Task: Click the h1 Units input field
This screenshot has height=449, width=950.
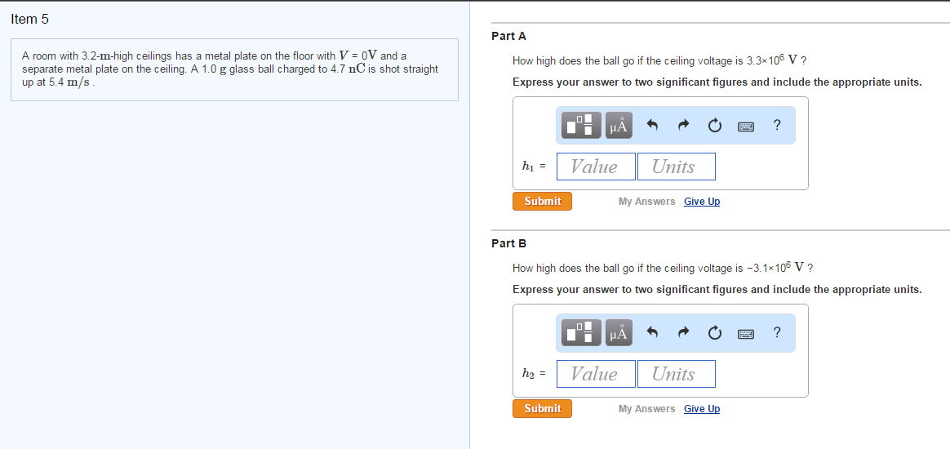Action: 676,167
